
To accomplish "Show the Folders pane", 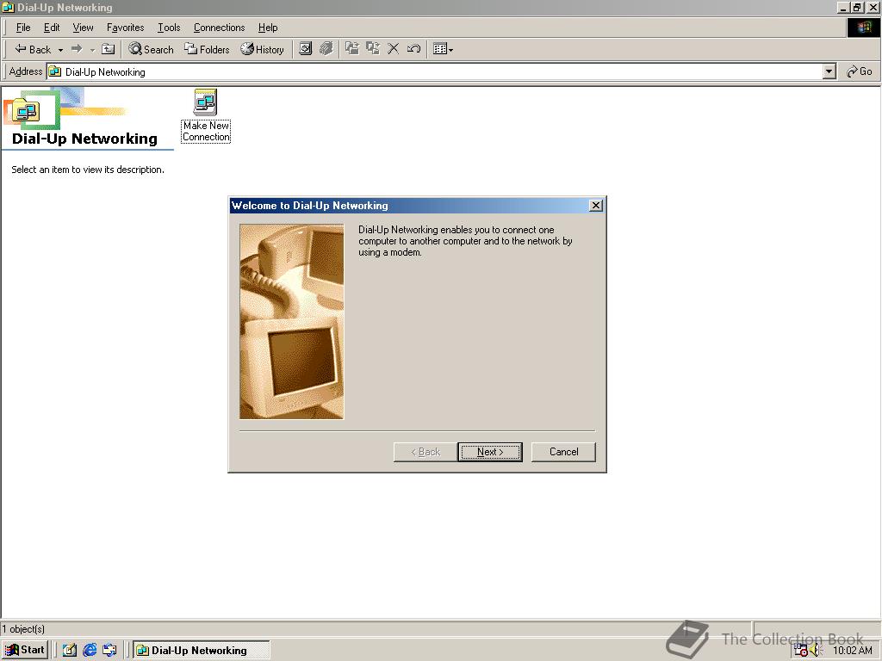I will pyautogui.click(x=207, y=49).
